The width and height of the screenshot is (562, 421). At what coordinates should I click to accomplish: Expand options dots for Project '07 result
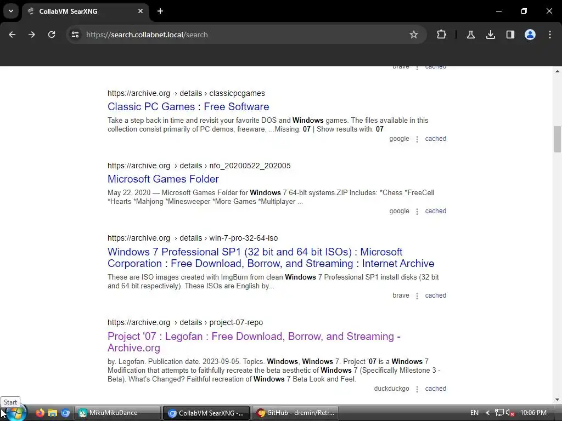click(x=417, y=389)
